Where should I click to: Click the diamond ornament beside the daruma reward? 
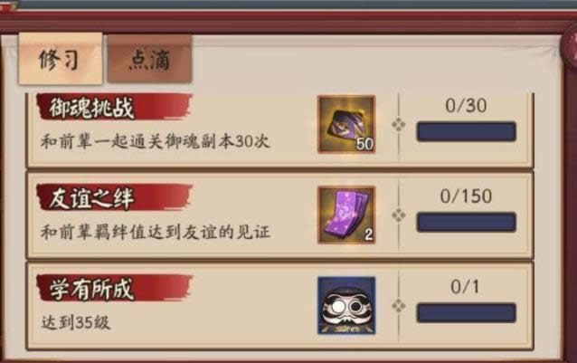click(x=399, y=306)
